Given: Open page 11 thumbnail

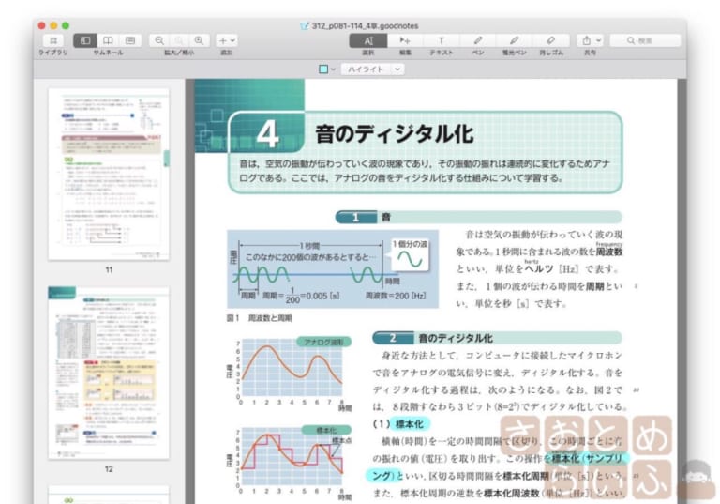Looking at the screenshot, I should point(109,174).
